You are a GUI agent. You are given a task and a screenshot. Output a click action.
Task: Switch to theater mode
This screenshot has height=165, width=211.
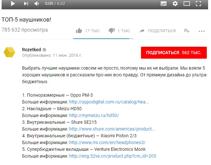(187, 4)
